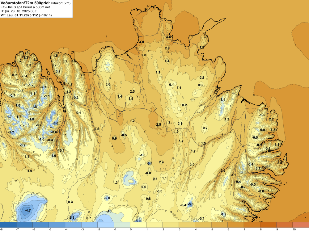Click the legend tick label '-7'

[x=17, y=229]
